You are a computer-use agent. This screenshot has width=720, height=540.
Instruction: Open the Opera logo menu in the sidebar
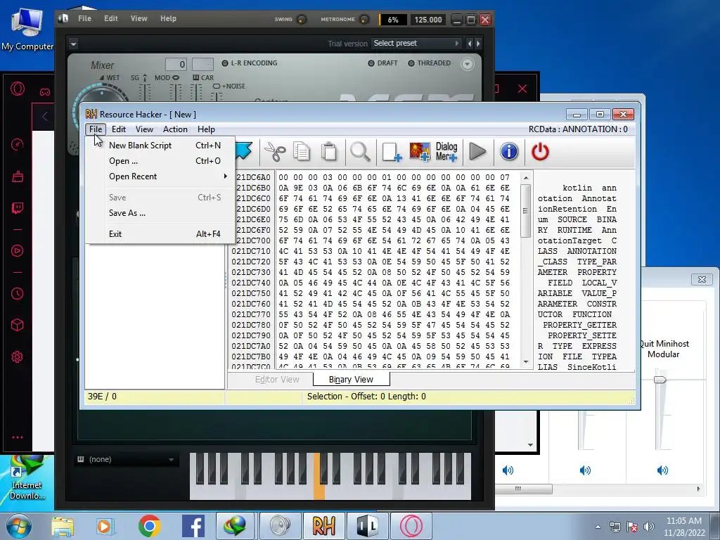pyautogui.click(x=18, y=88)
